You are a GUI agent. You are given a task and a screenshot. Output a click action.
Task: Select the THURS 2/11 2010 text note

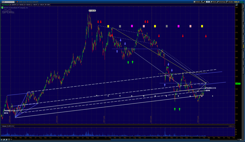point(9,112)
